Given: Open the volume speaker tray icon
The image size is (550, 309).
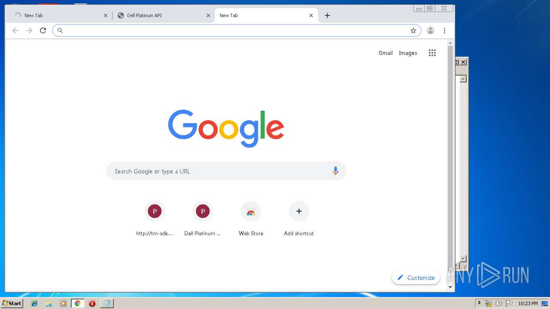Looking at the screenshot, I should 499,303.
